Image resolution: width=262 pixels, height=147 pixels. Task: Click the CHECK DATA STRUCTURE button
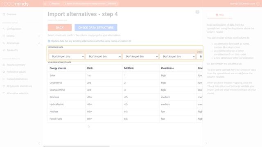pyautogui.click(x=96, y=27)
